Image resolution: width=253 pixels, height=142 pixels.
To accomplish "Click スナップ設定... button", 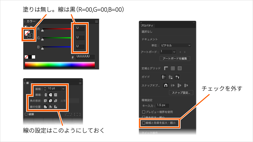I will tap(181, 93).
